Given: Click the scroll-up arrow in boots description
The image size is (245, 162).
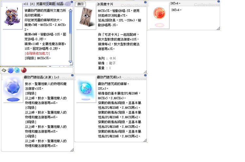Looking at the screenshot, I should (71, 10).
